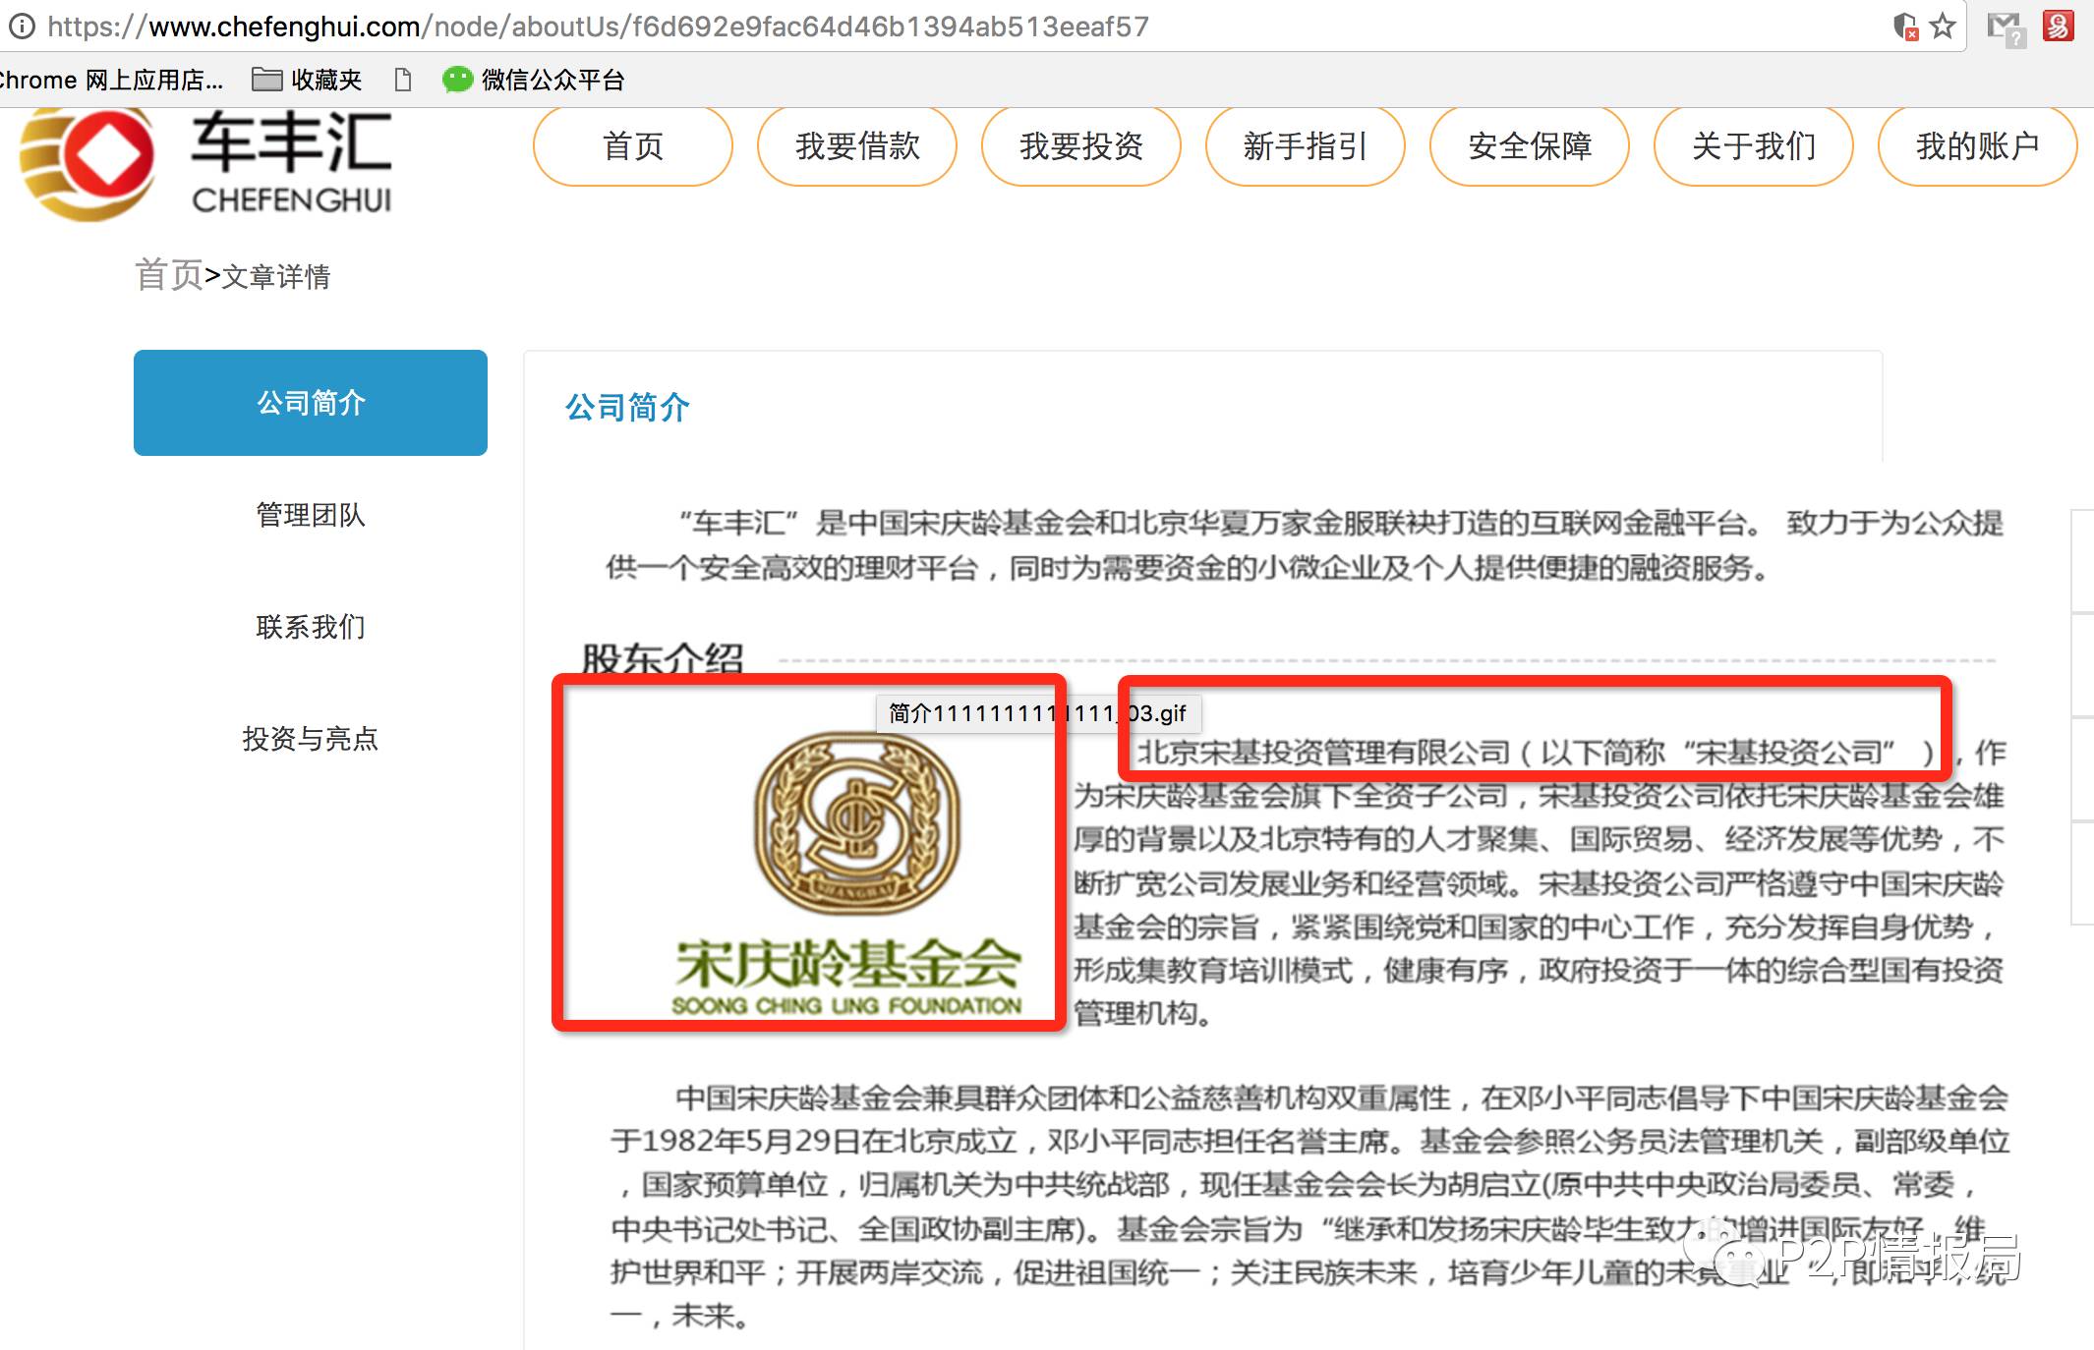
Task: Open the mail checker extension icon
Action: tap(2005, 28)
